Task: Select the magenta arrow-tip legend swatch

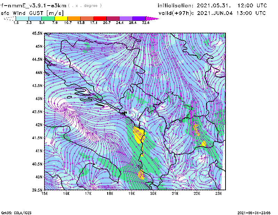Action: click(151, 18)
